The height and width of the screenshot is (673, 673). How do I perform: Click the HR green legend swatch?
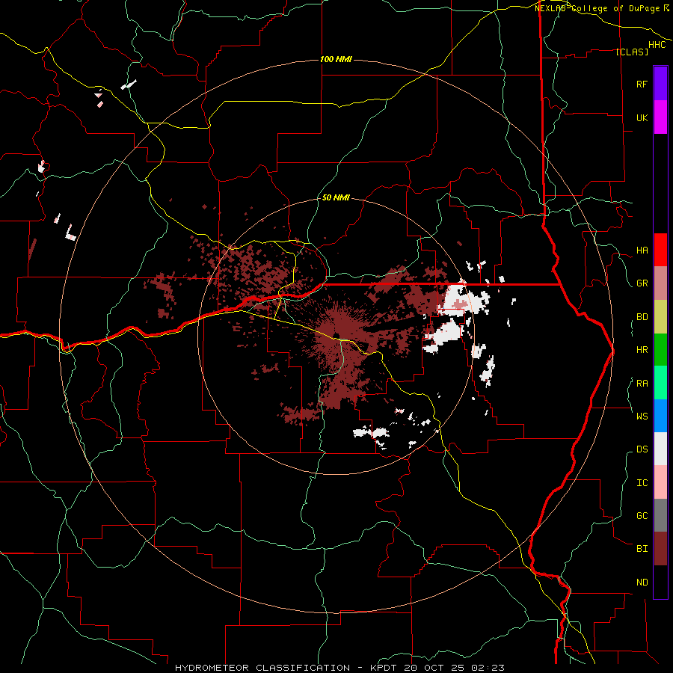click(660, 349)
